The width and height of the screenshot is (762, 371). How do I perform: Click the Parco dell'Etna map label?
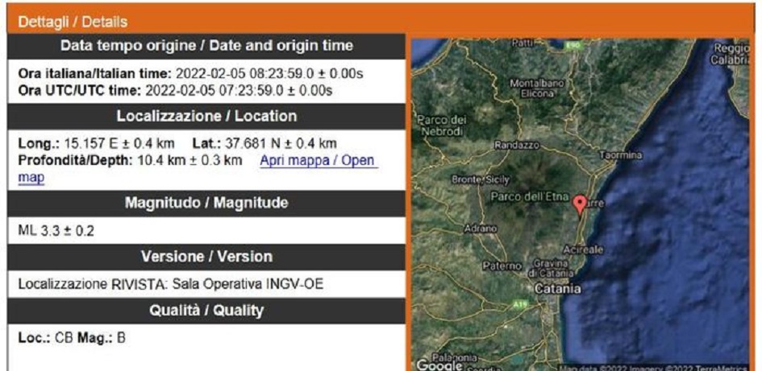(528, 196)
